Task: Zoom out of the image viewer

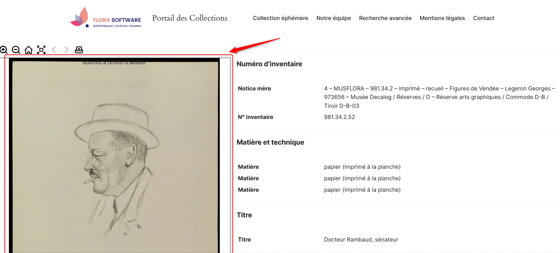Action: tap(16, 50)
